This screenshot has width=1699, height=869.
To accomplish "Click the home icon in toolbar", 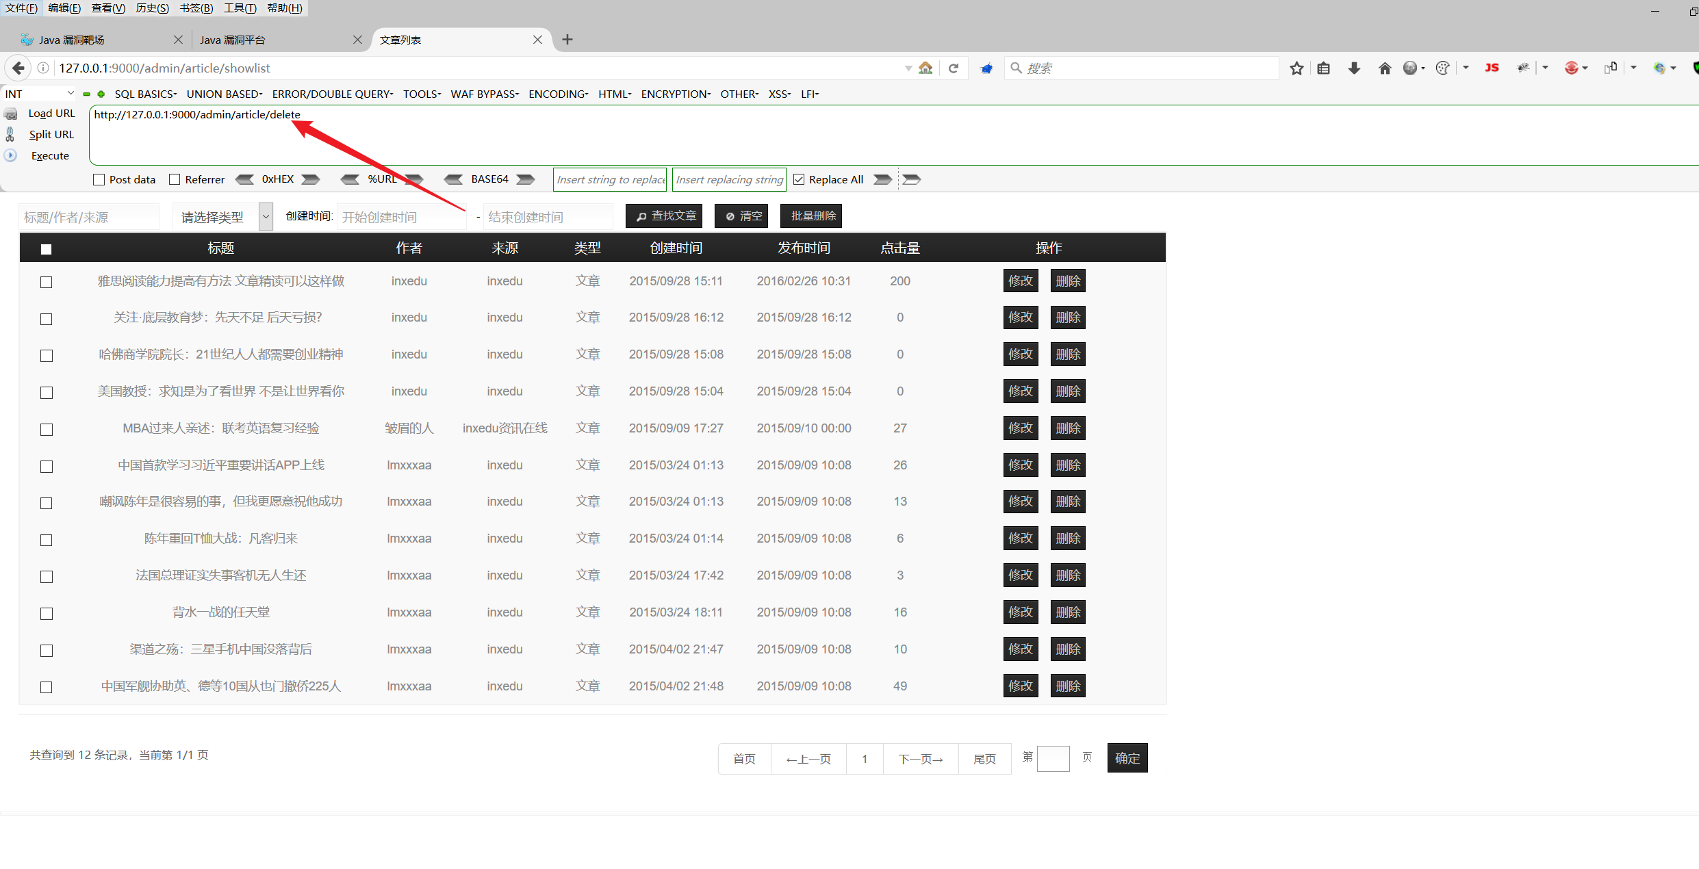I will click(1385, 68).
